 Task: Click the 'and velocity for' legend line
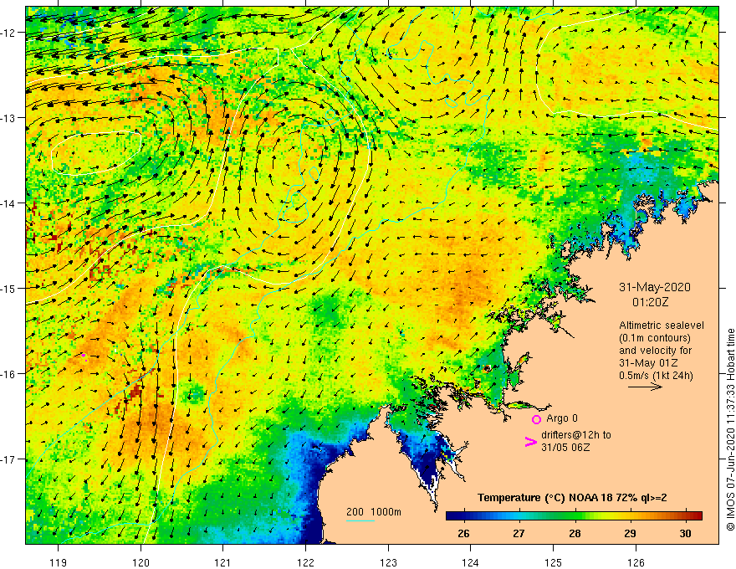point(656,351)
